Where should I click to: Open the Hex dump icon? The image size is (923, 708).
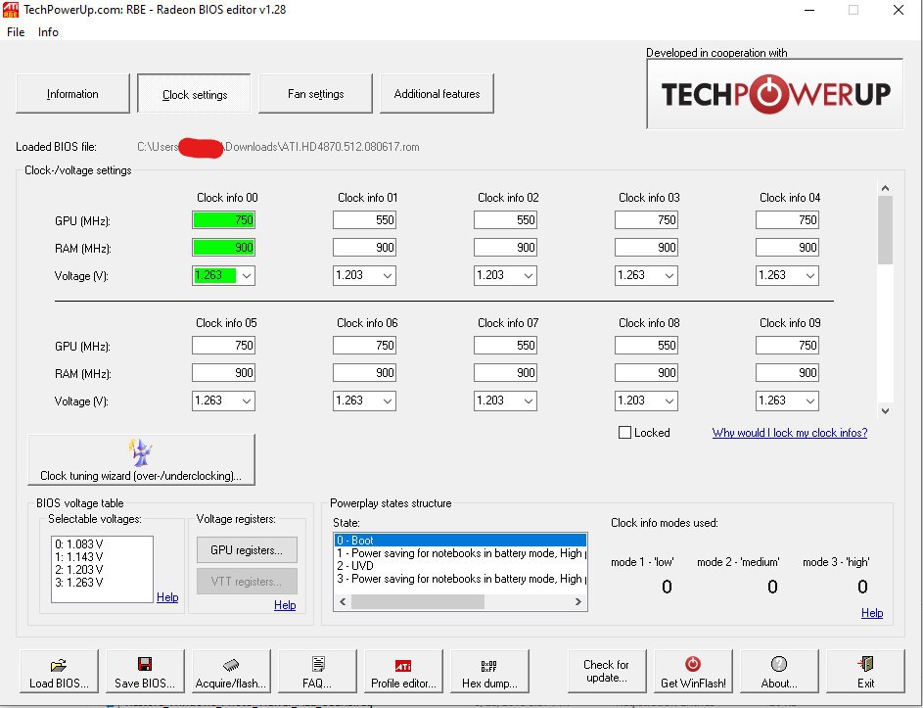coord(489,666)
